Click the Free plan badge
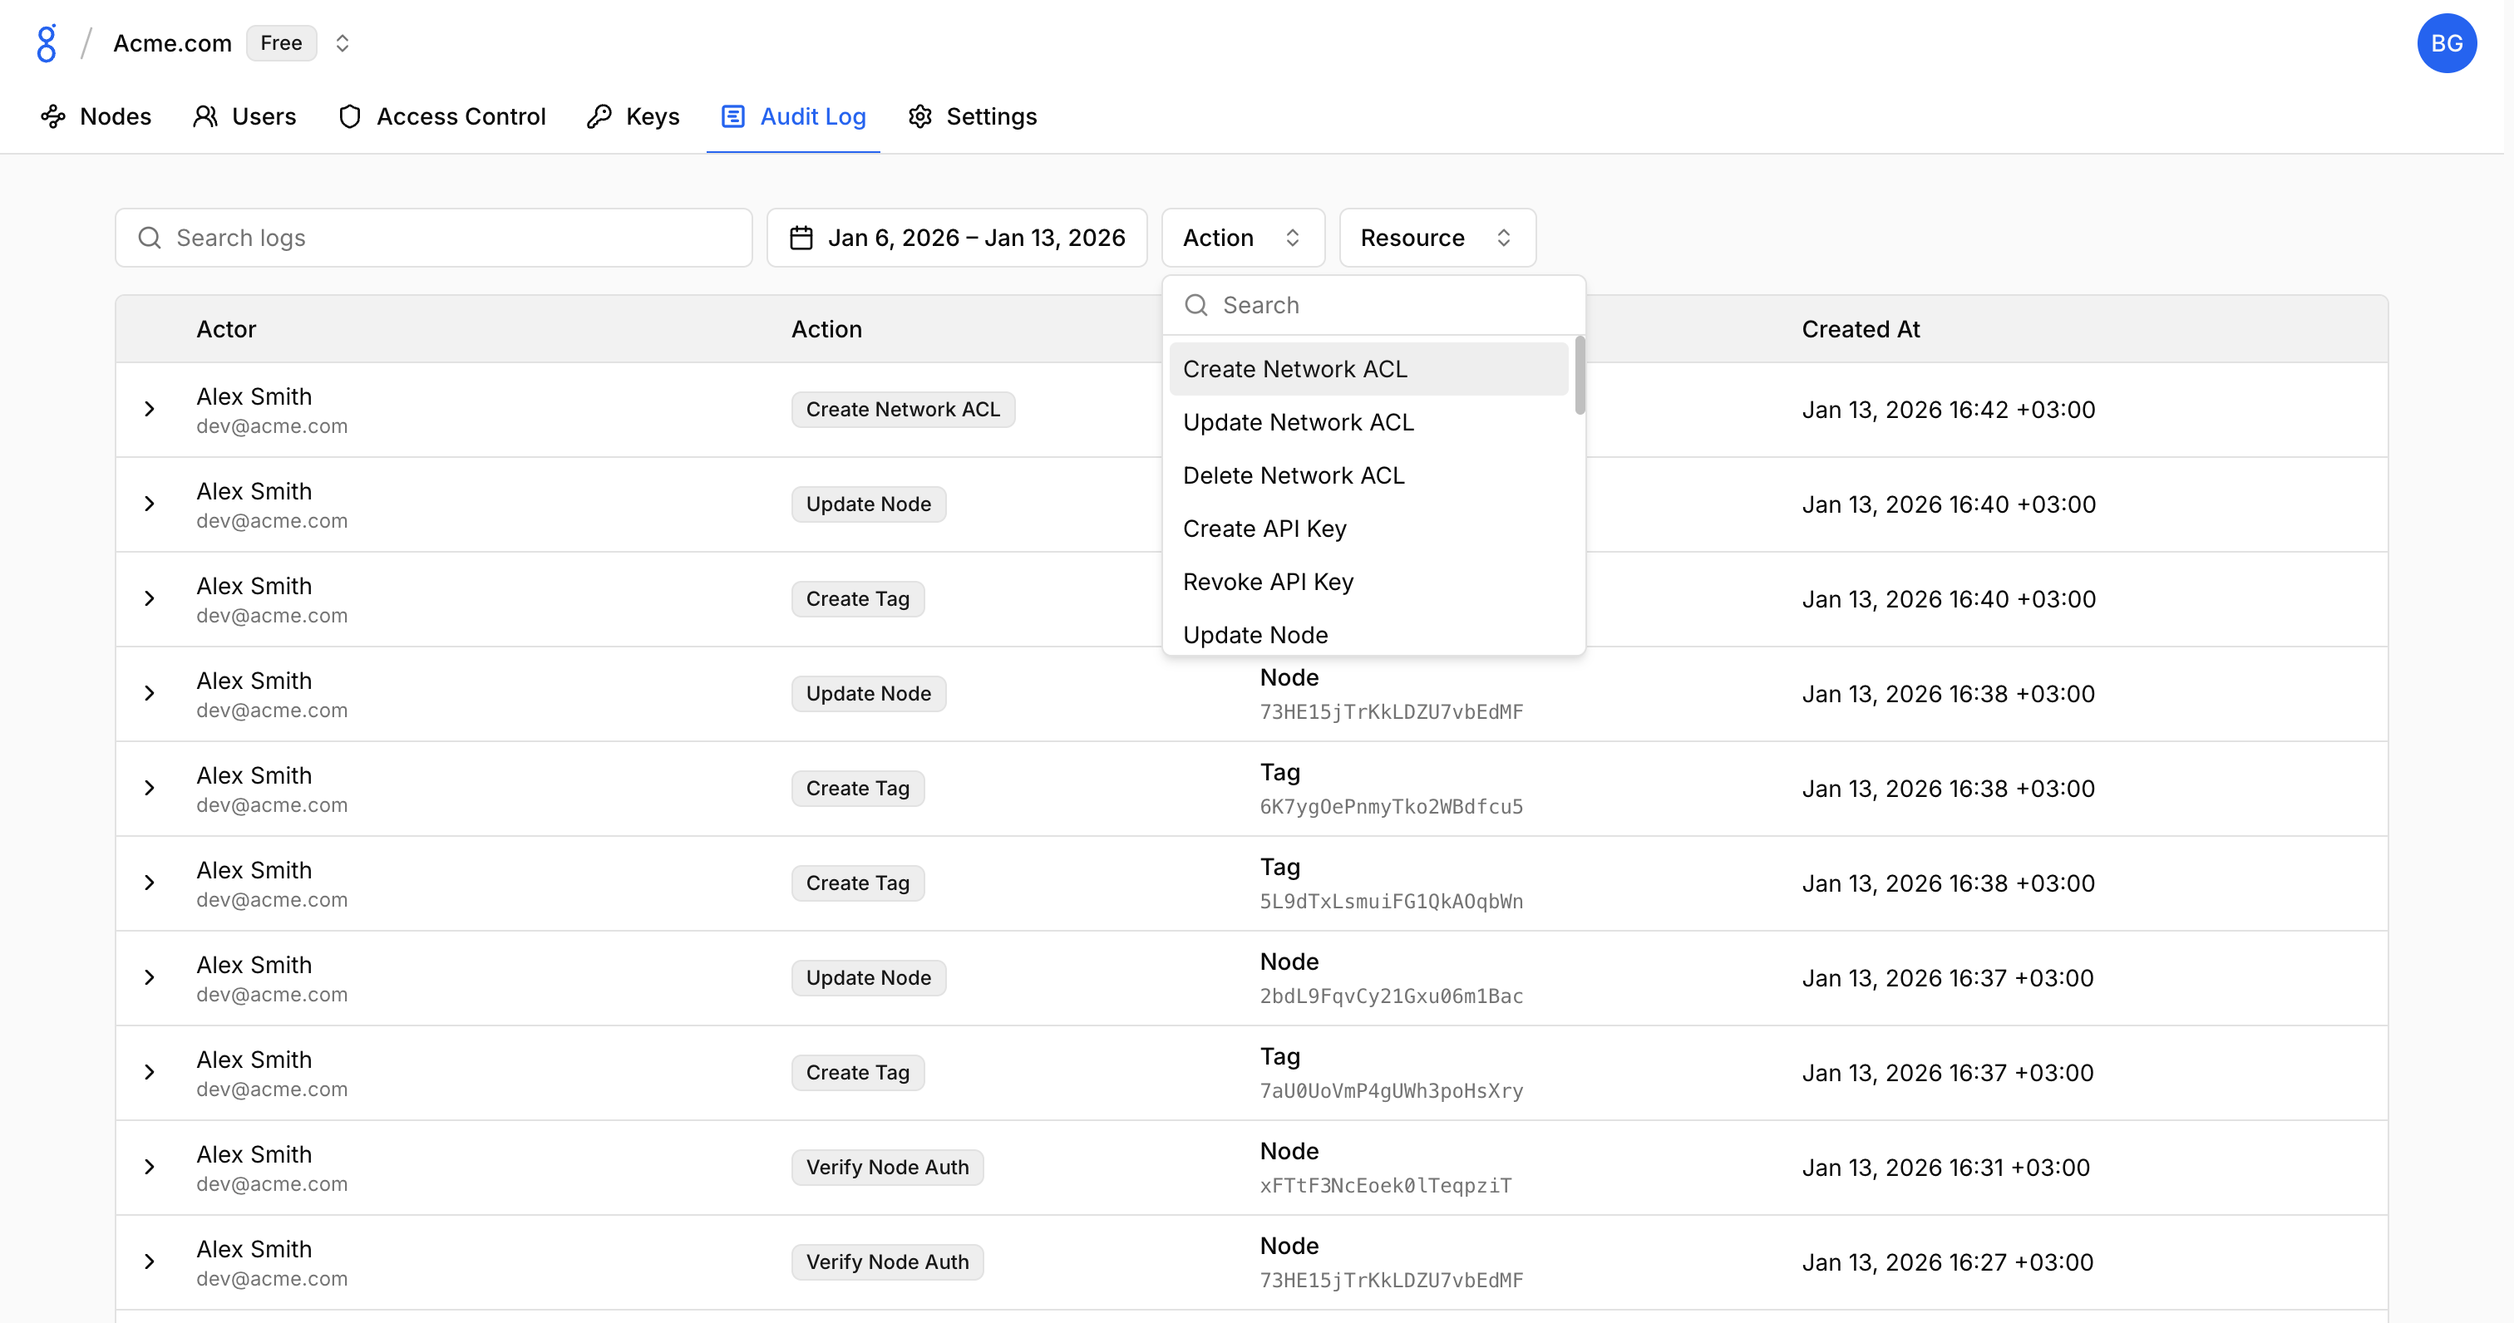 [x=281, y=43]
